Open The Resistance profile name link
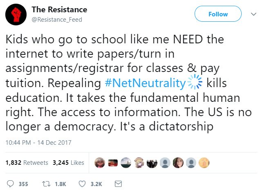 pos(59,9)
